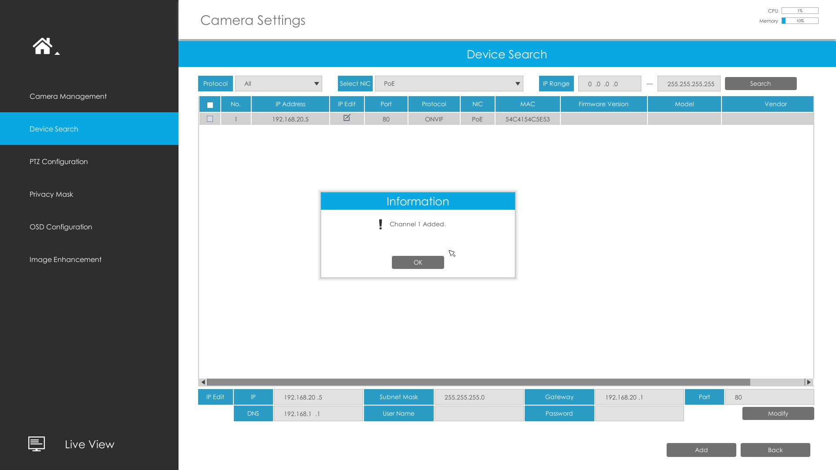This screenshot has height=470, width=836.
Task: Open the Protocol dropdown showing All
Action: tap(279, 84)
